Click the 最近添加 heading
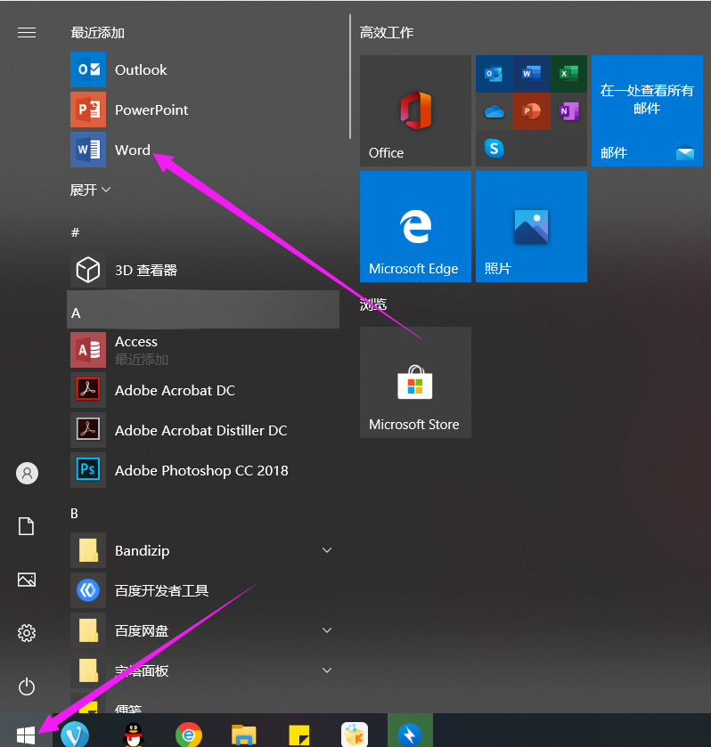 coord(97,32)
